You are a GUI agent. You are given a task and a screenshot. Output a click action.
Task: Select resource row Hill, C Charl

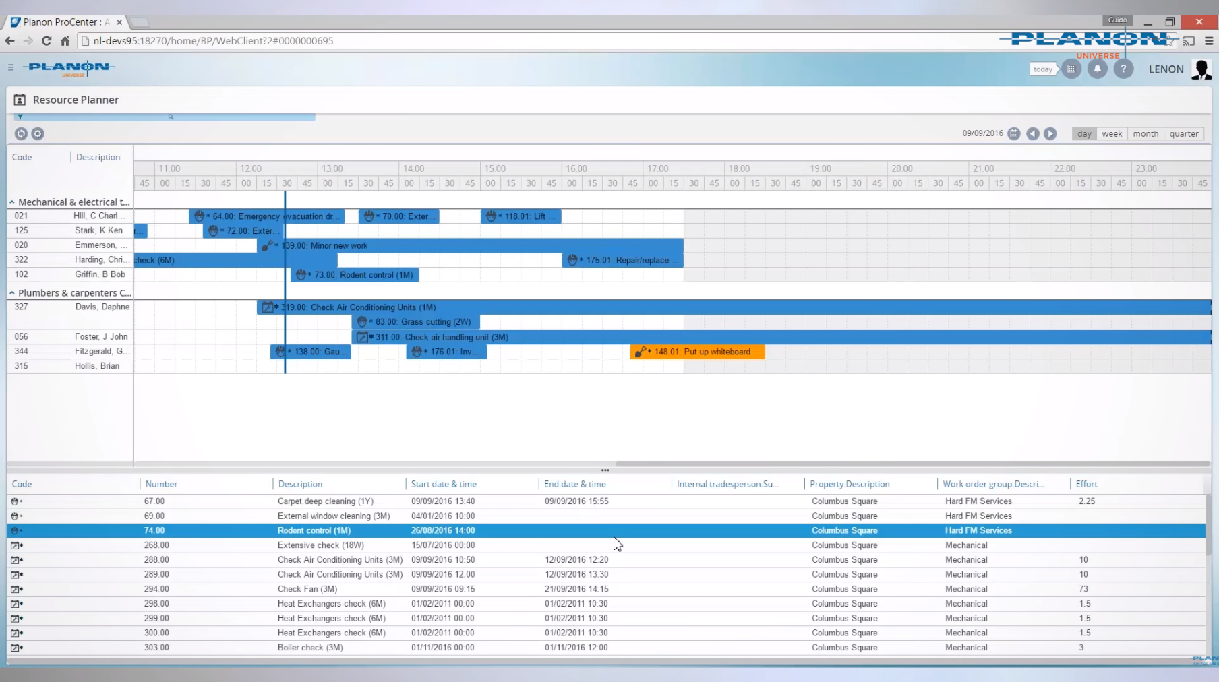click(70, 216)
